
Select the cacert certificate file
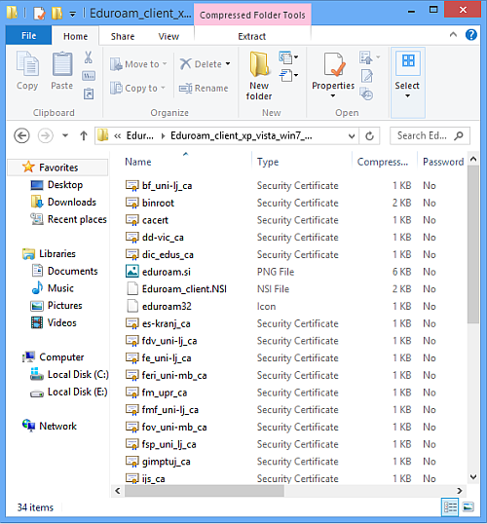click(x=147, y=220)
